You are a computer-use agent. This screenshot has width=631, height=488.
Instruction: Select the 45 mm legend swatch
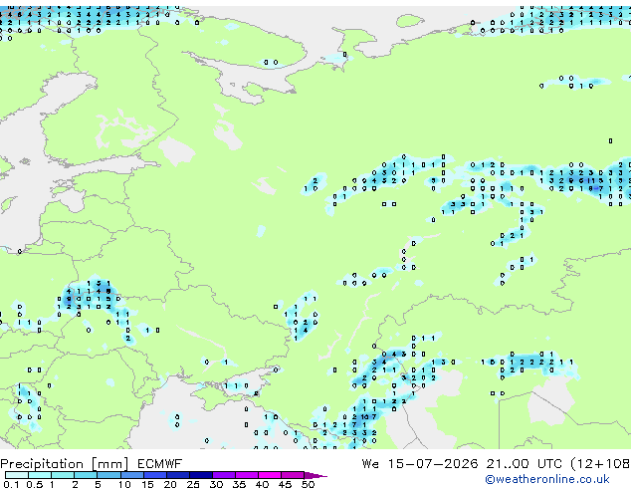pos(293,475)
